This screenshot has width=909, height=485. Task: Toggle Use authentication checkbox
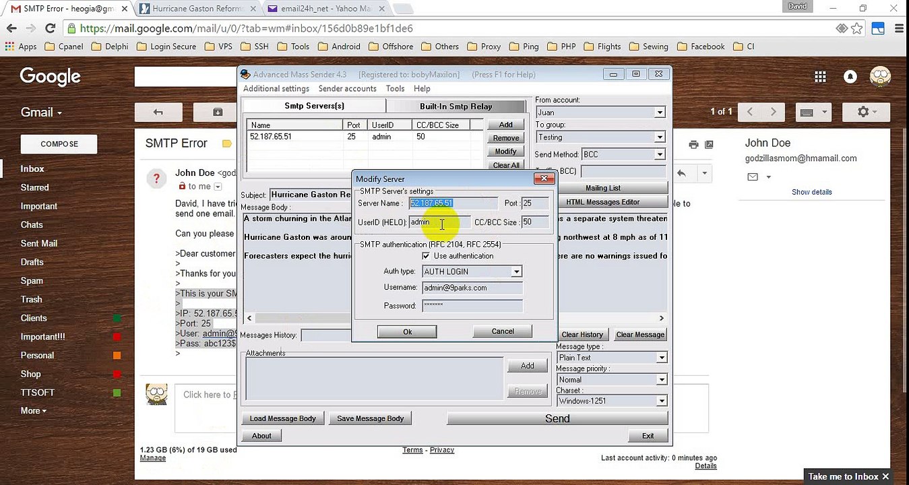pos(426,256)
